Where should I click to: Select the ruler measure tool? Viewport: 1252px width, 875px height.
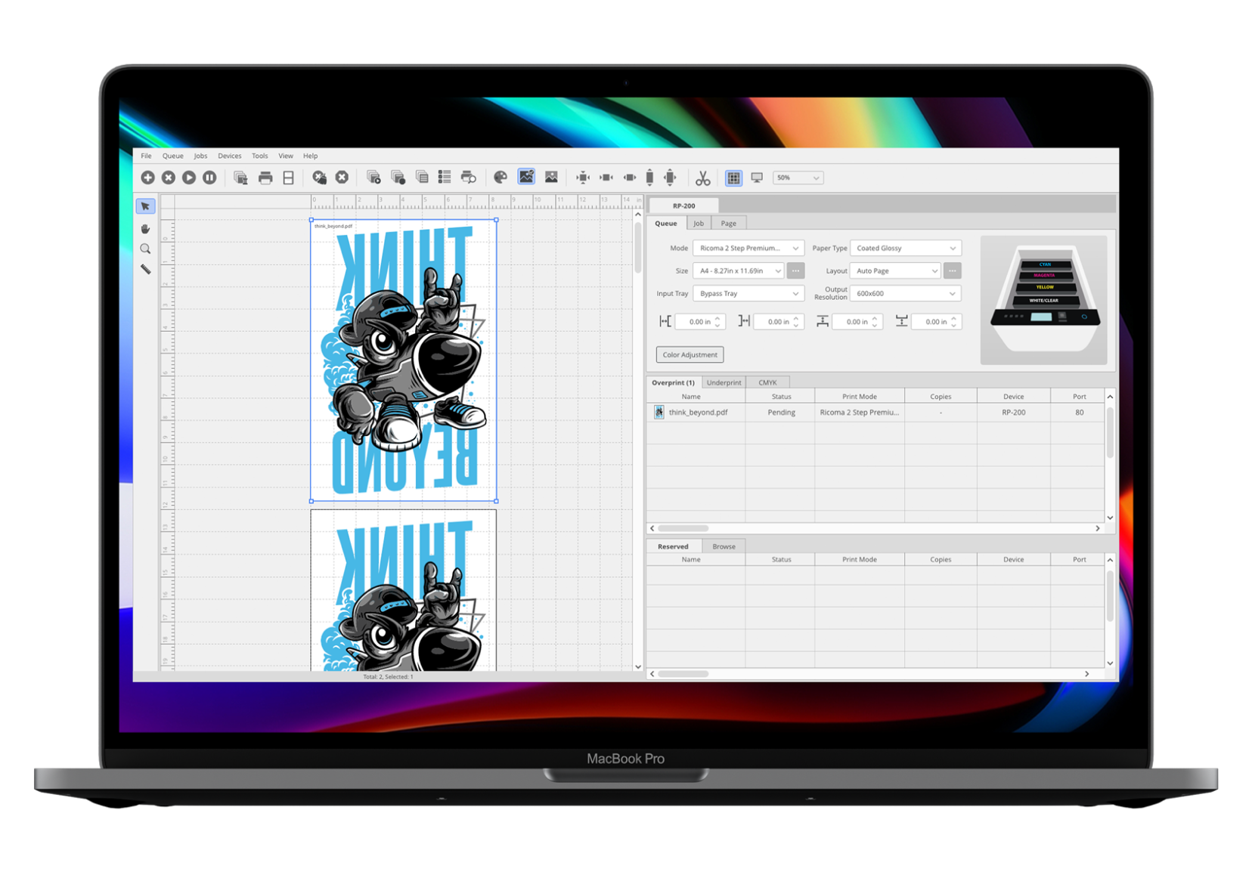click(x=145, y=270)
